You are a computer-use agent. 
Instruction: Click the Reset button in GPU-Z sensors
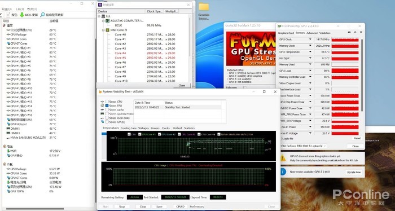(357, 138)
